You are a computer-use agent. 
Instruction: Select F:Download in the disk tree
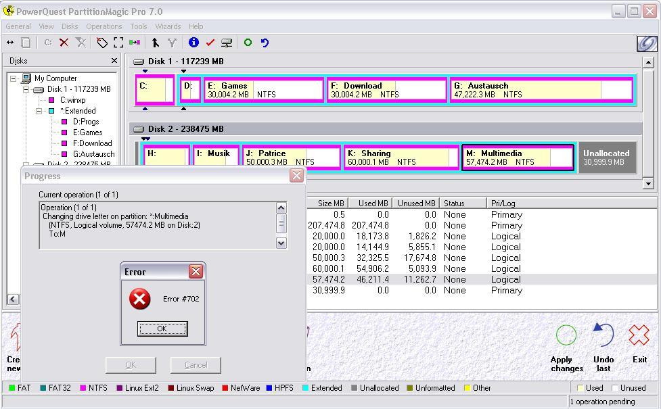point(92,143)
